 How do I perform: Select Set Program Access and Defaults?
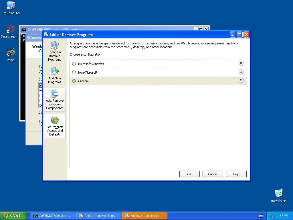(55, 126)
